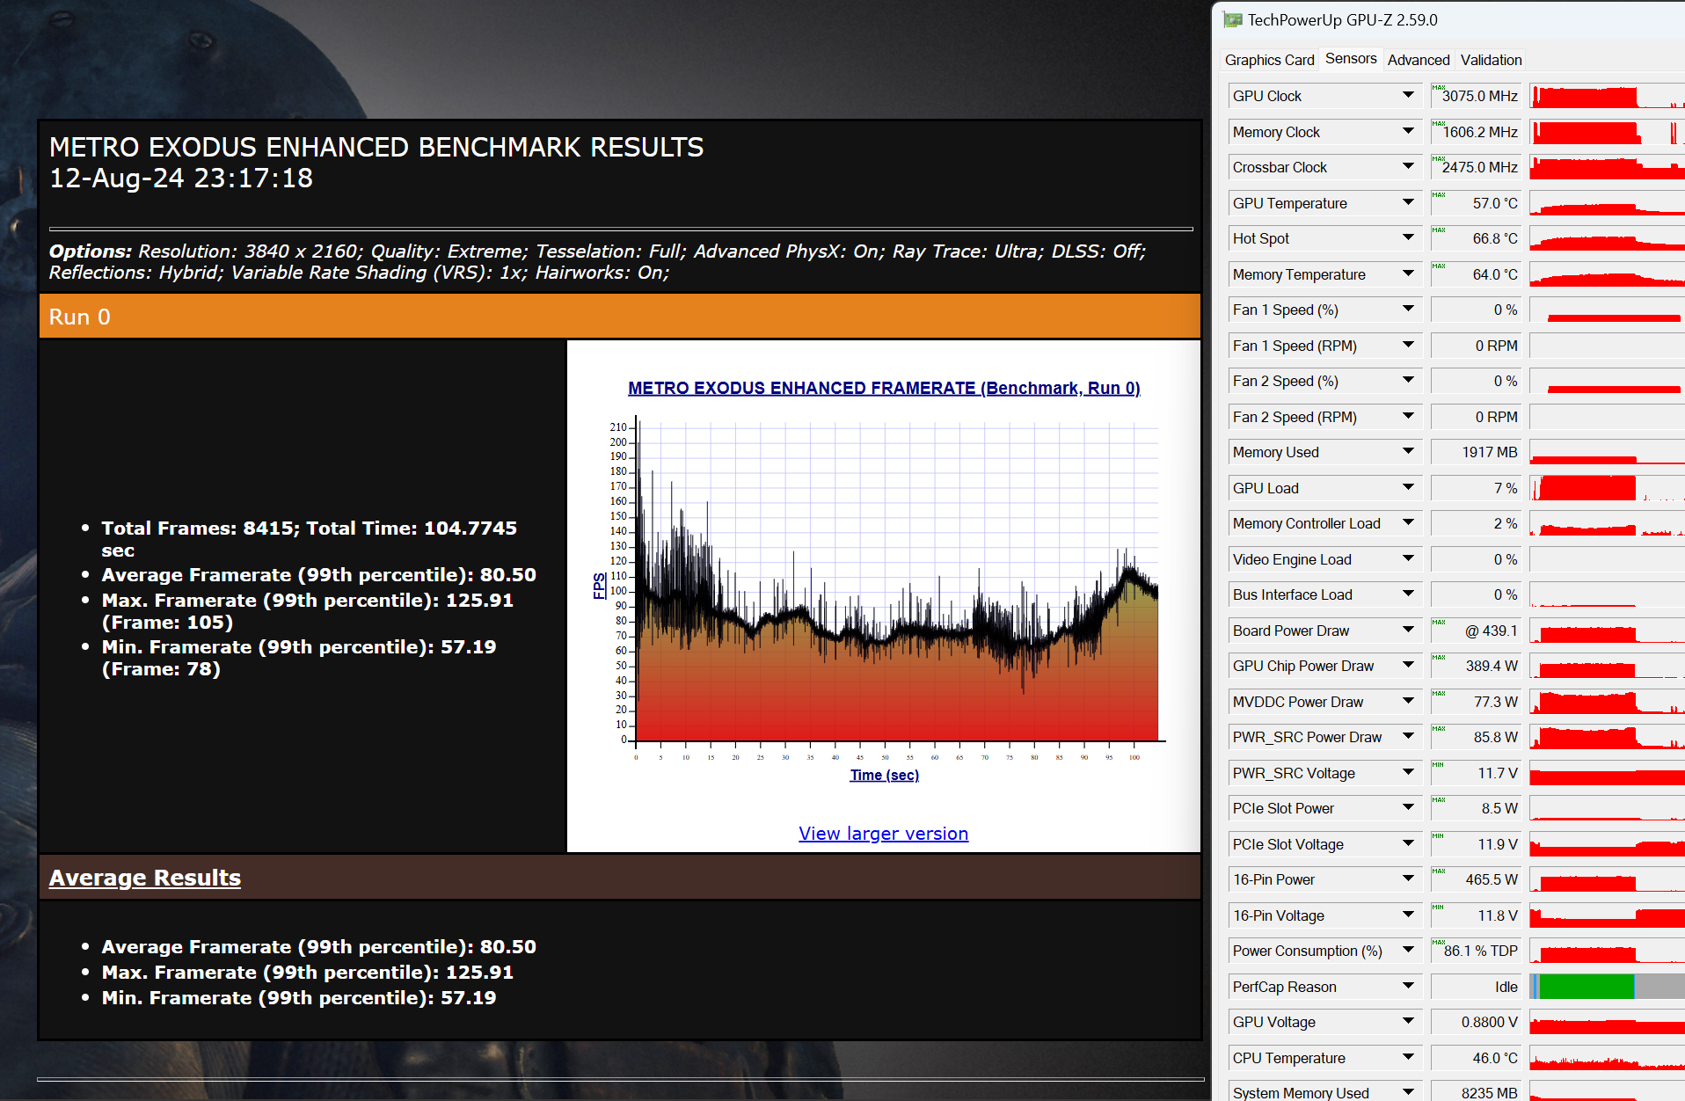Open the Board Power Draw dropdown
This screenshot has height=1101, width=1685.
(1408, 631)
